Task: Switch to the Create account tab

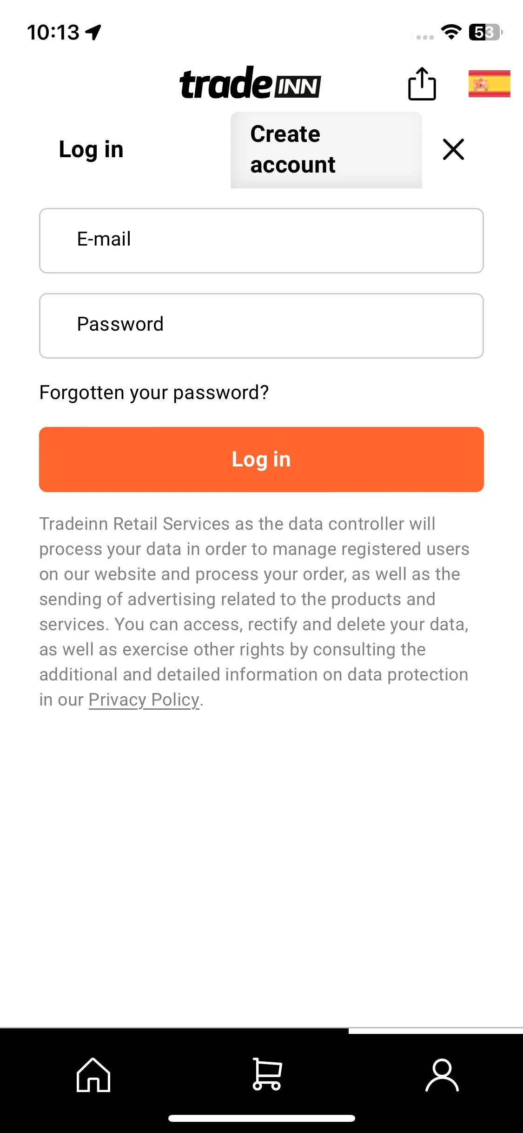Action: tap(326, 150)
